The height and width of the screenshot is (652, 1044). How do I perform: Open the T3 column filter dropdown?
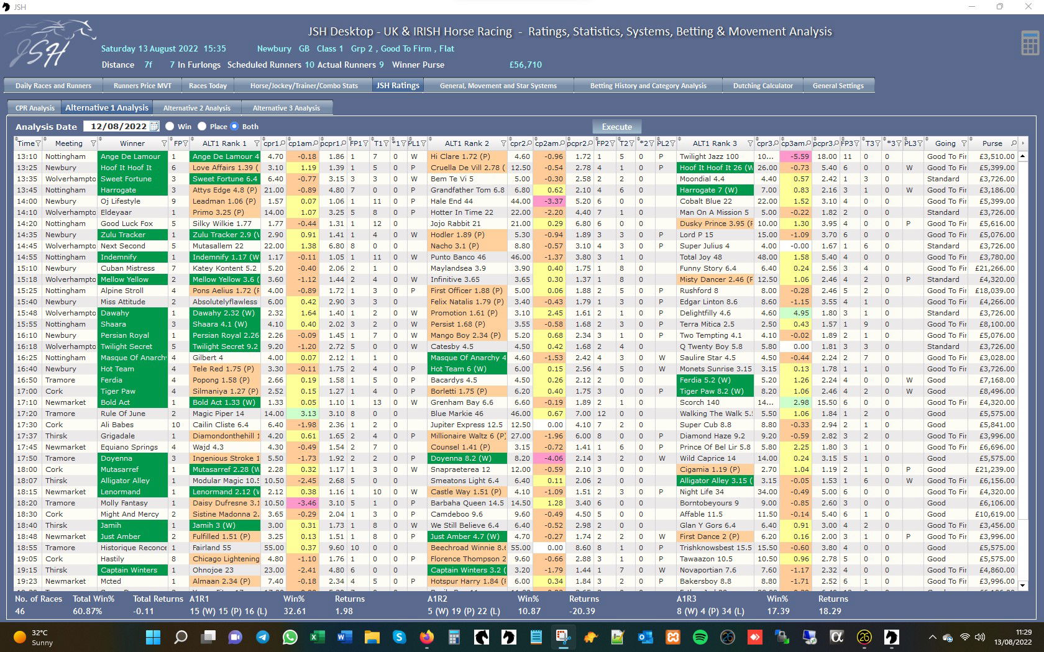click(879, 143)
